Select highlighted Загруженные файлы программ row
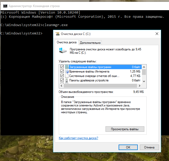Viewport: 169px width, 161px height. tap(105, 67)
